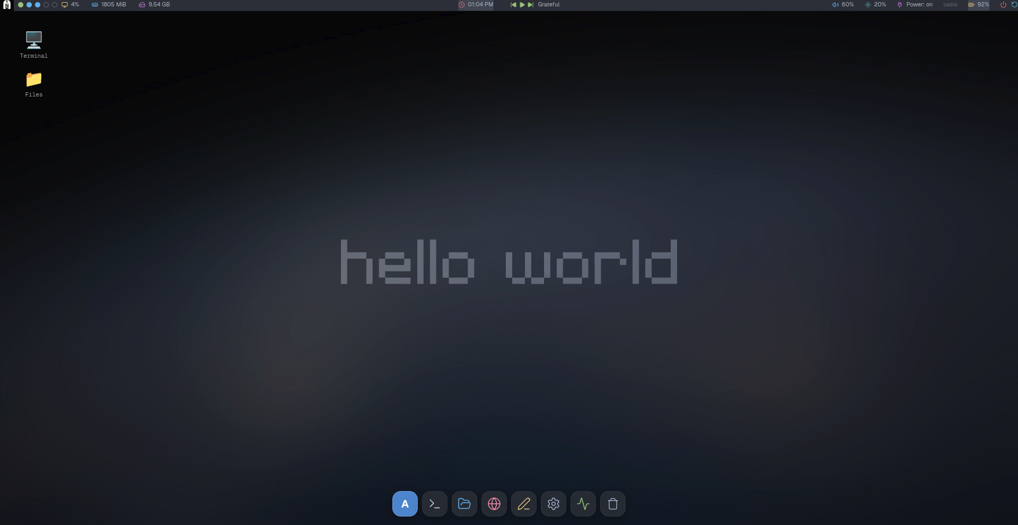Switch to the third workspace dot
The width and height of the screenshot is (1018, 525).
click(38, 5)
